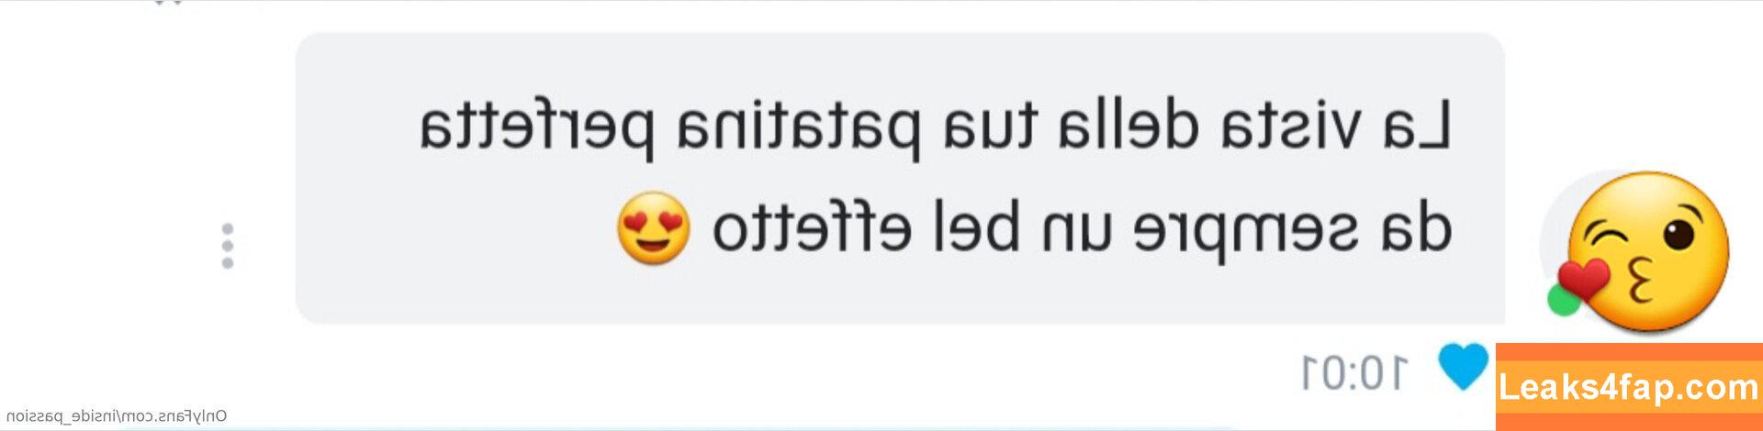Viewport: 1763px width, 431px height.
Task: Click the small red heart on the avatar
Action: (x=1584, y=281)
